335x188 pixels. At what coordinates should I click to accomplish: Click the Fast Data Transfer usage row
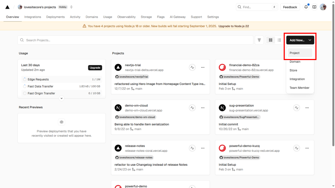pos(62,86)
